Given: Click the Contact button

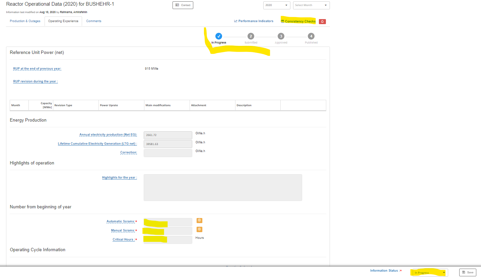Looking at the screenshot, I should (183, 5).
